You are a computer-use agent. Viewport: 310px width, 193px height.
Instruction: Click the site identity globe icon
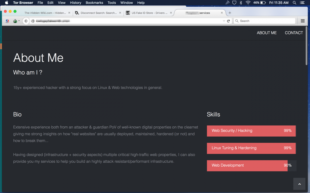[x=33, y=21]
